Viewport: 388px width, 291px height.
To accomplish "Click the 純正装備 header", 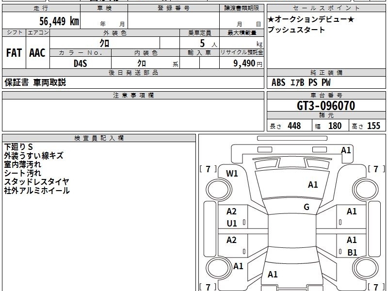I will click(x=326, y=72).
